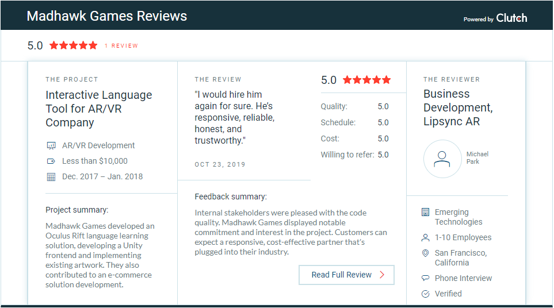554x308 pixels.
Task: Click Michael Park's avatar icon
Action: [442, 159]
